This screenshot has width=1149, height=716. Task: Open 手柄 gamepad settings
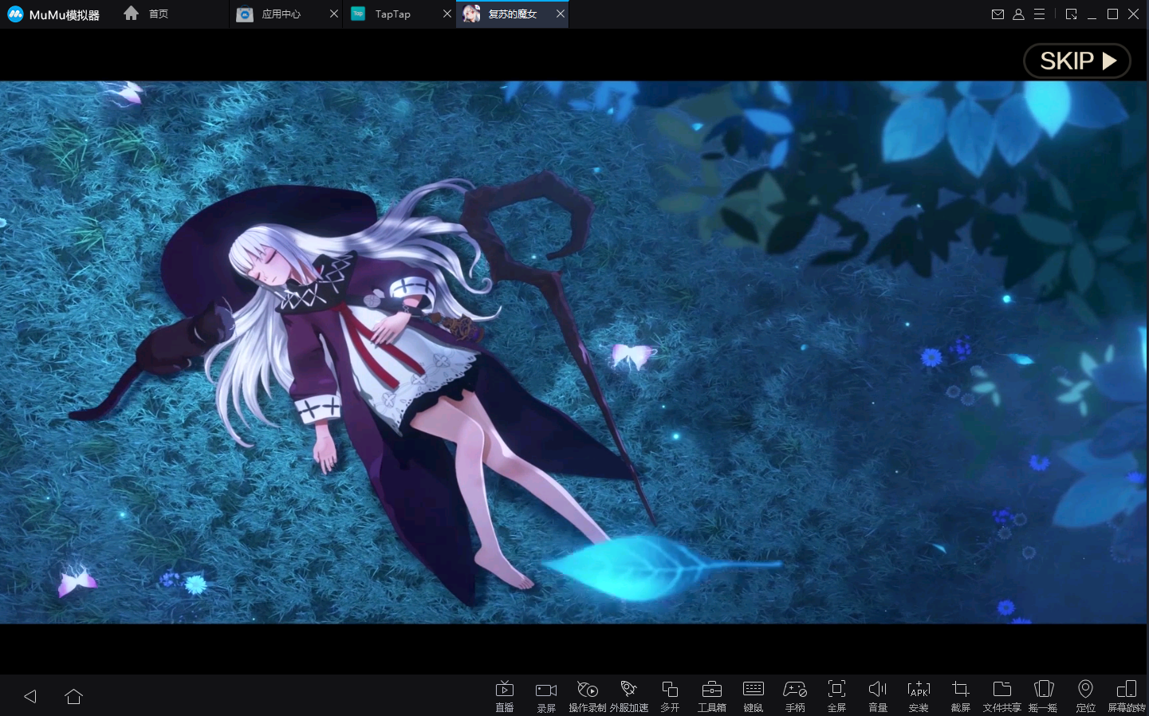click(795, 695)
